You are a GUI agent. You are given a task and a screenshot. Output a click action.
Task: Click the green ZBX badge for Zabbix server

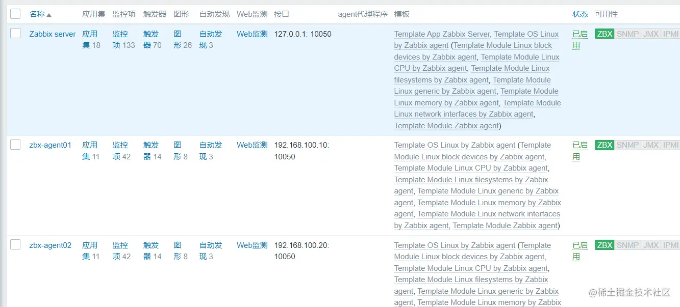coord(605,34)
